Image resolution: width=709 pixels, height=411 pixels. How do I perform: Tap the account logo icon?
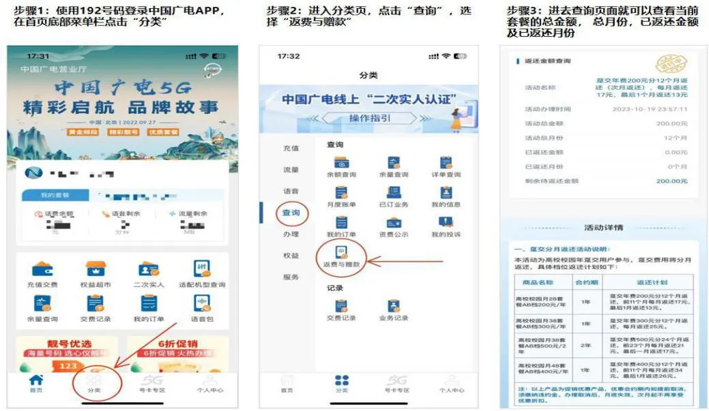(x=34, y=173)
